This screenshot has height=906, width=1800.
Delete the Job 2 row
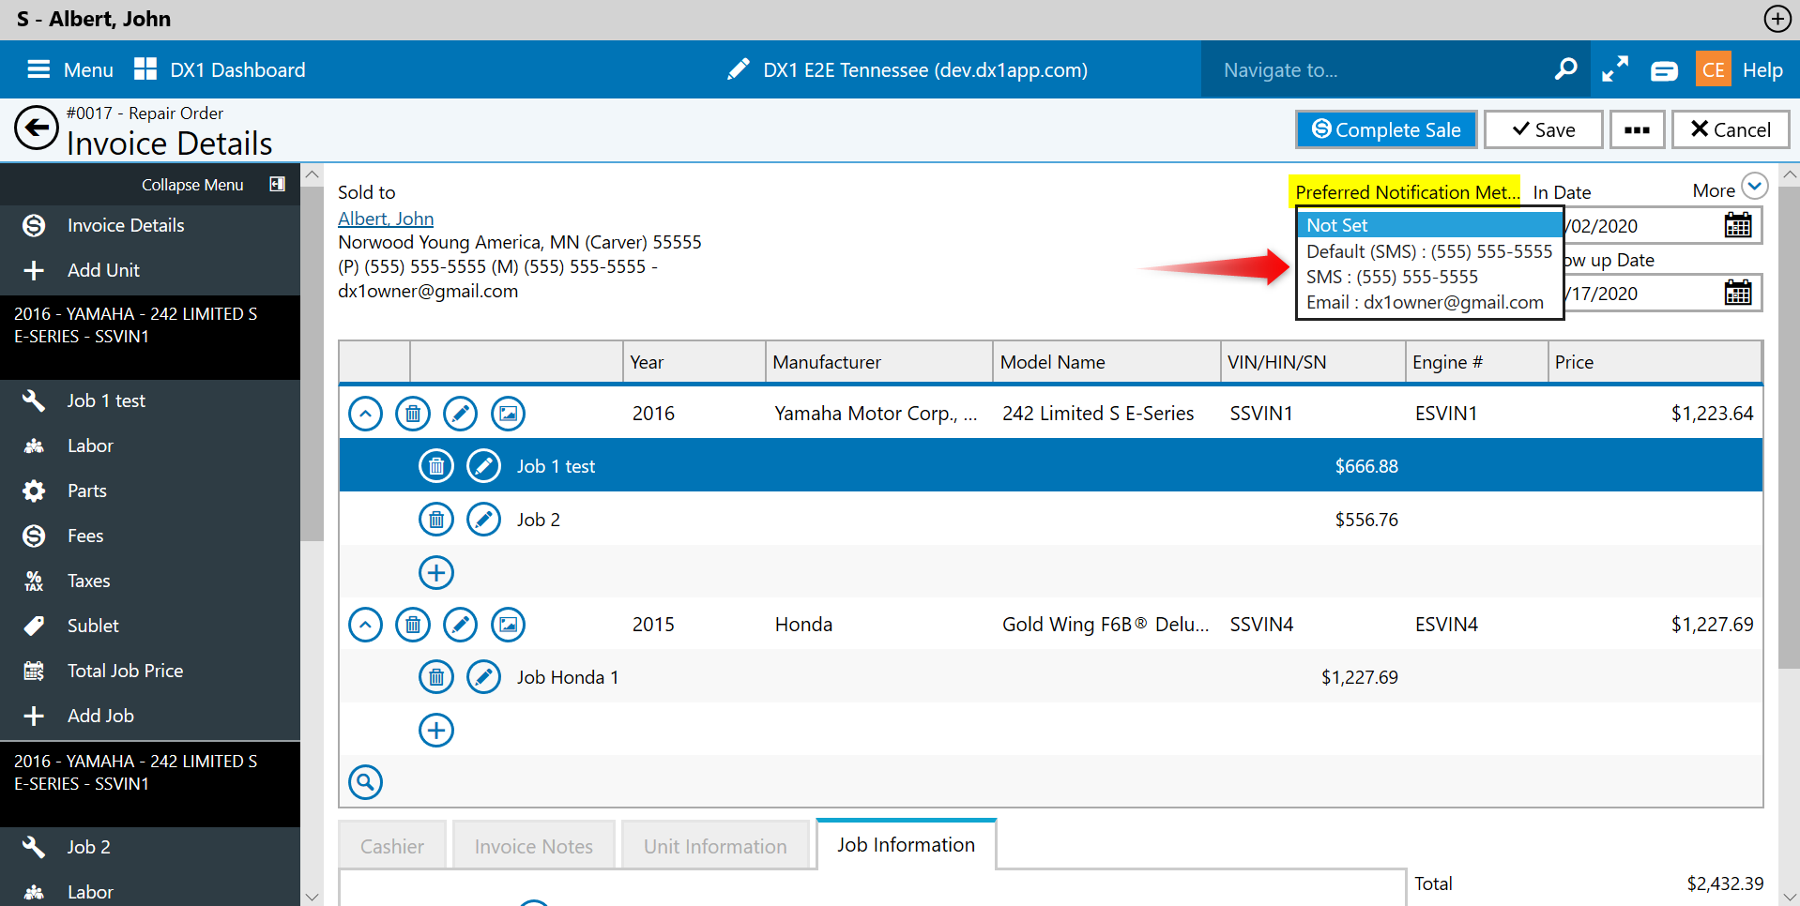436,520
